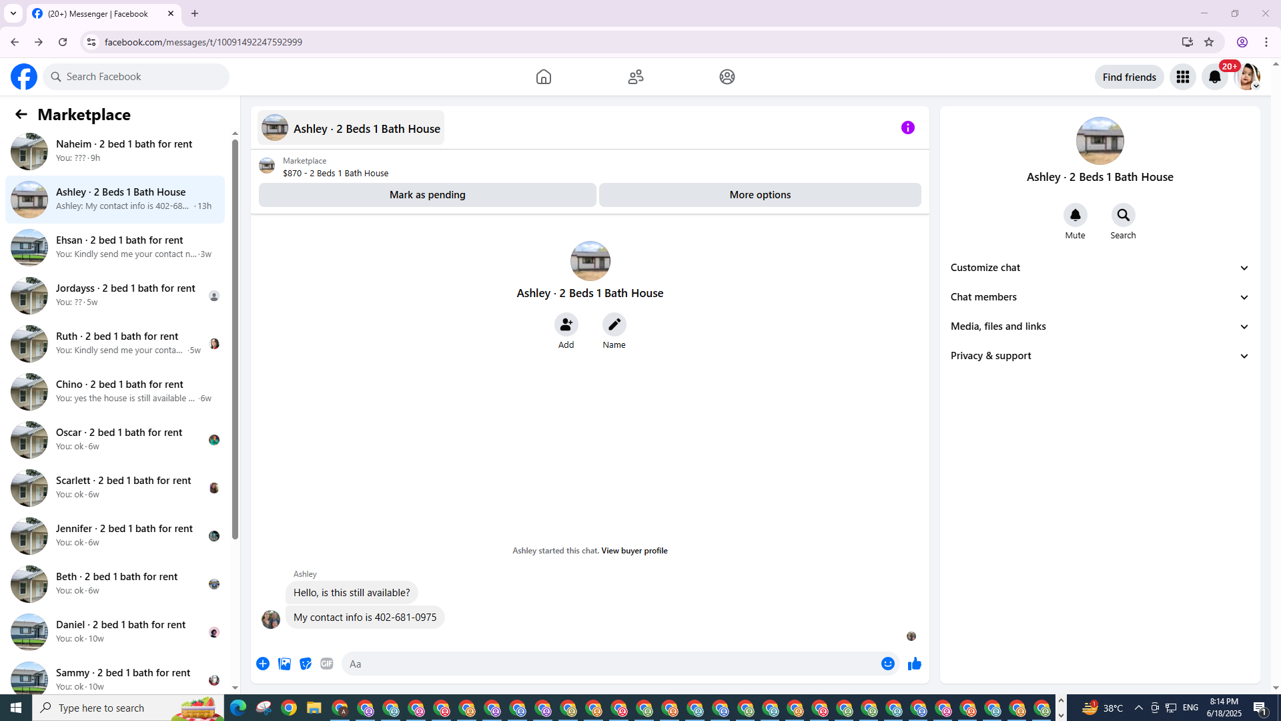Image resolution: width=1281 pixels, height=721 pixels.
Task: Open the Friends icon in top navigation
Action: click(636, 77)
